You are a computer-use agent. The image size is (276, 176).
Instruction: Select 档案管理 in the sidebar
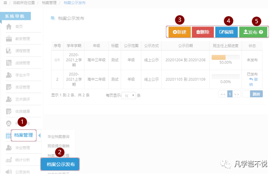tap(24, 135)
